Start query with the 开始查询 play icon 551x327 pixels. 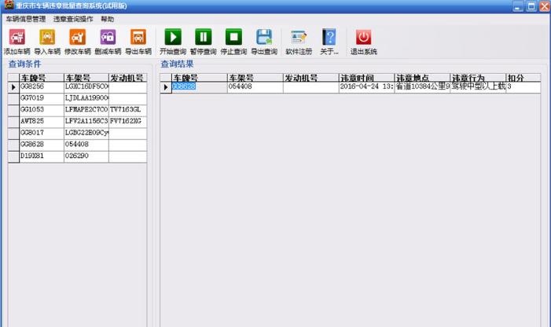pos(172,37)
